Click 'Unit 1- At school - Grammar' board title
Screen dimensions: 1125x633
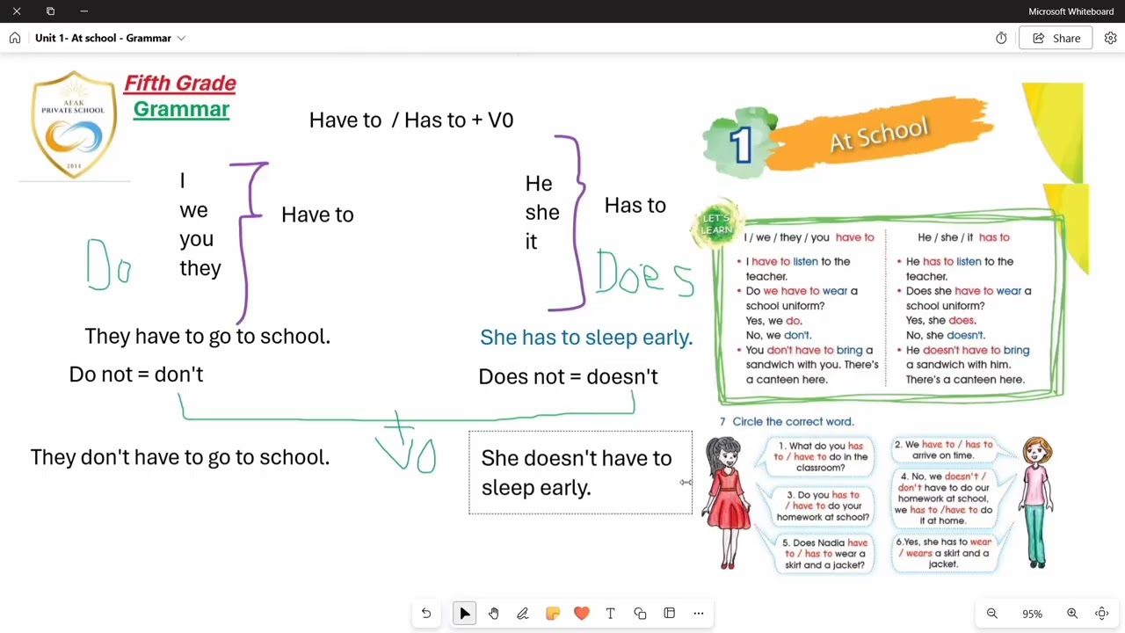point(103,38)
